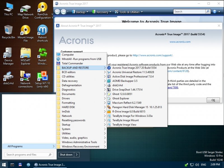Screen dimensions: 224x168
Task: Launch Total Commander from menu
Action: (81, 63)
